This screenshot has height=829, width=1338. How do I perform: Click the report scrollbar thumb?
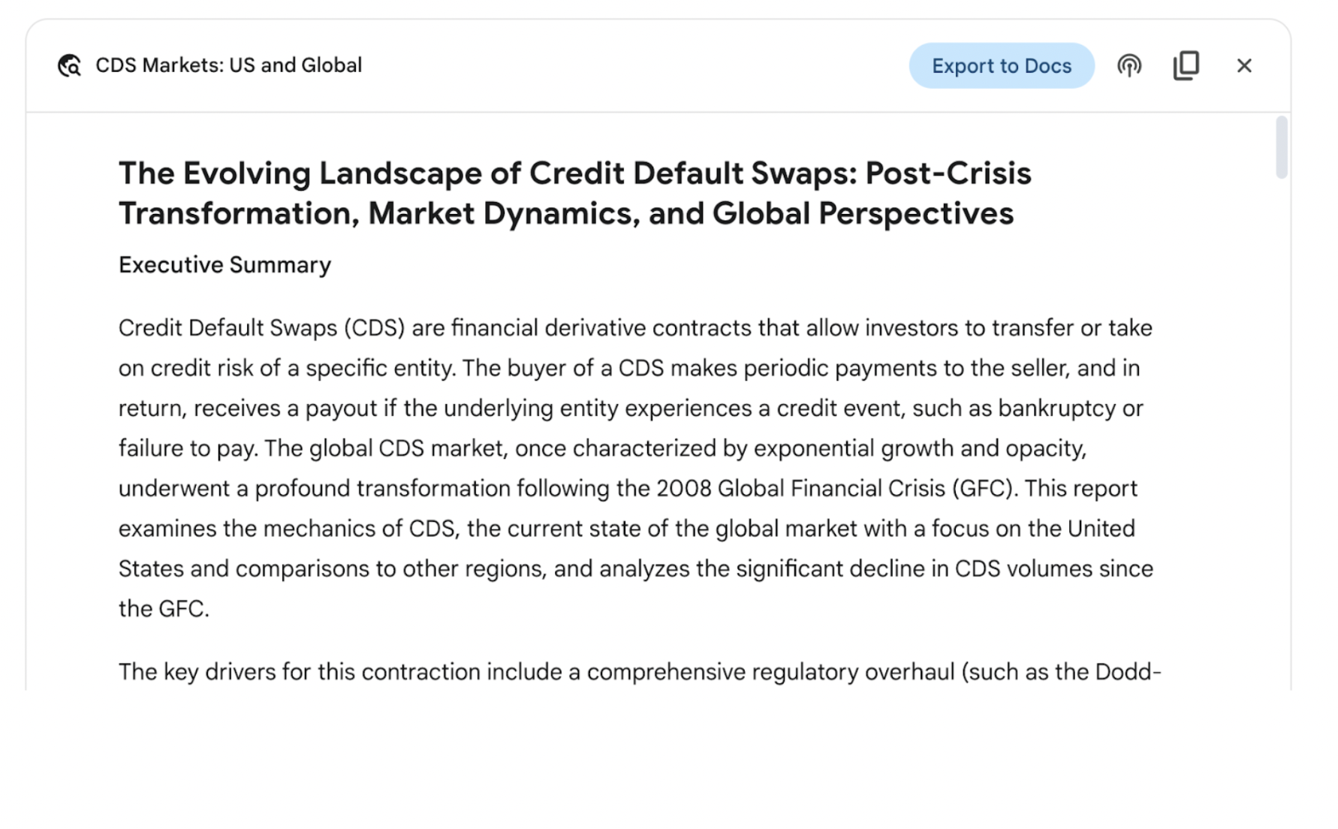[x=1282, y=147]
